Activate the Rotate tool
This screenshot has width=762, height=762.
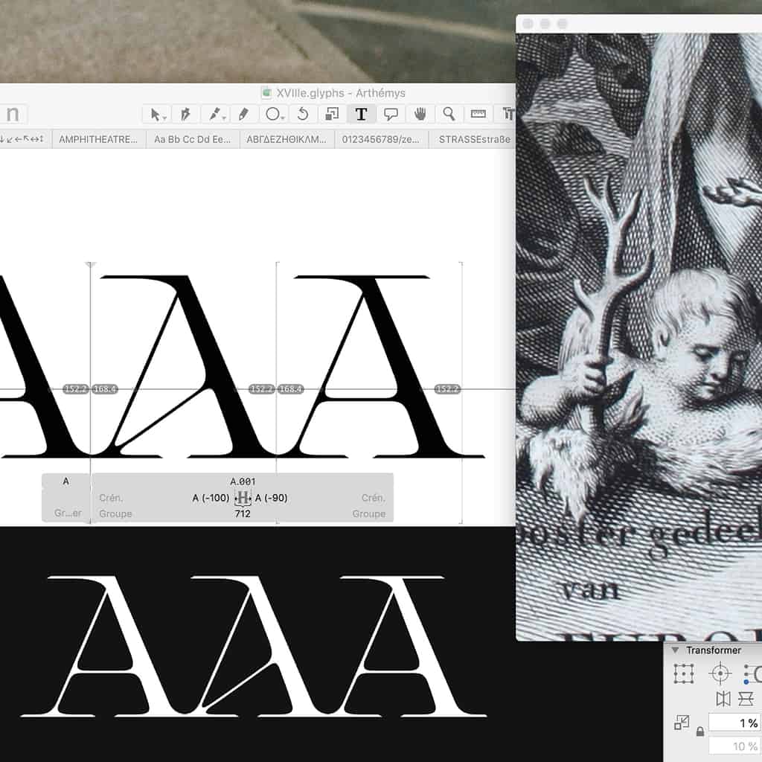[x=302, y=114]
